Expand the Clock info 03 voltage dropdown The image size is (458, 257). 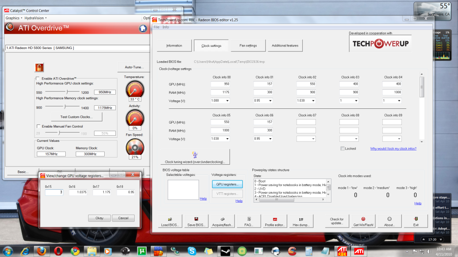[x=356, y=101]
